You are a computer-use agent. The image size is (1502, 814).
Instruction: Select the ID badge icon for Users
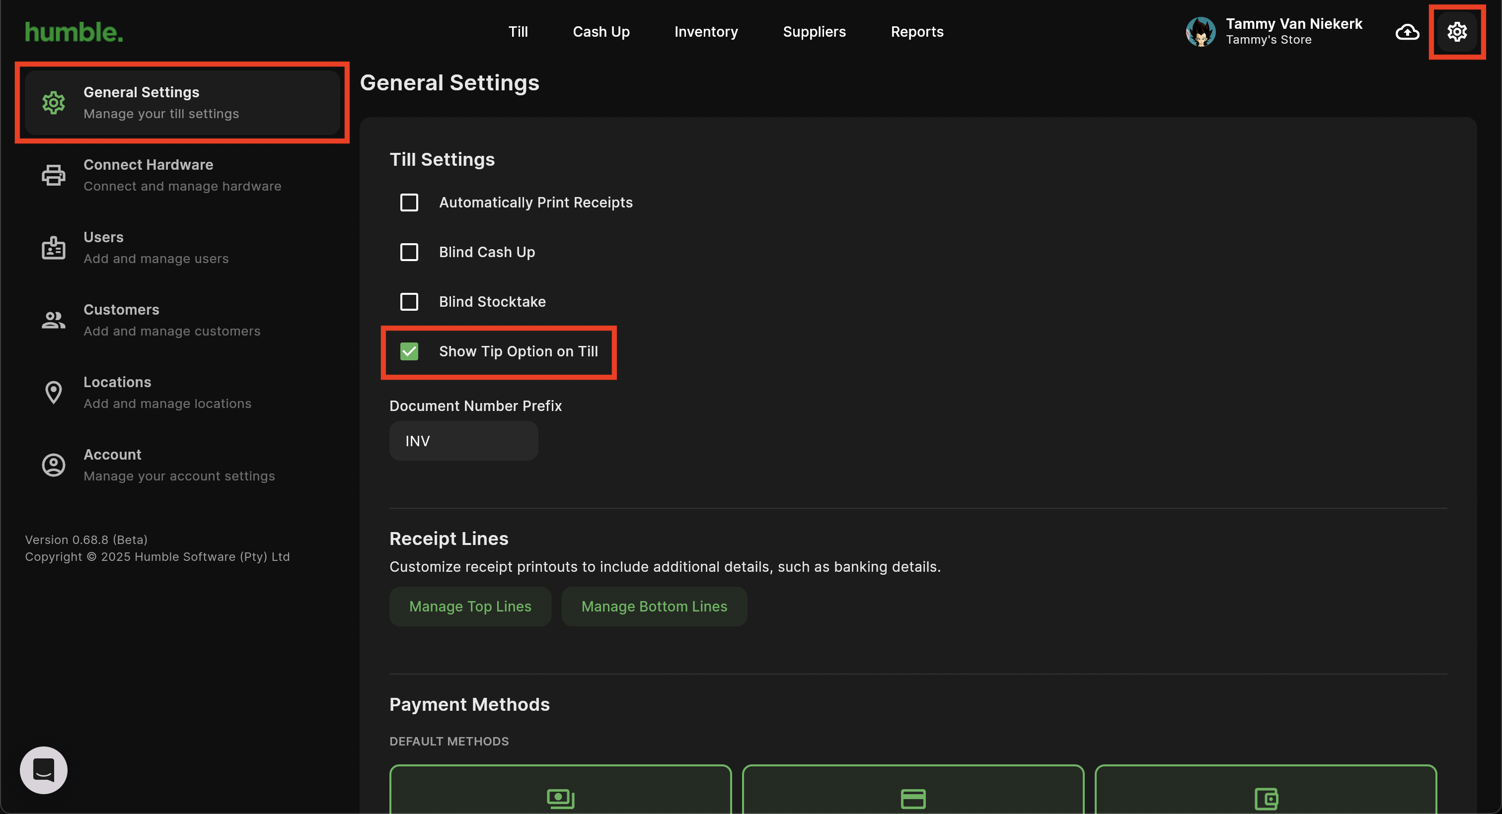point(54,248)
